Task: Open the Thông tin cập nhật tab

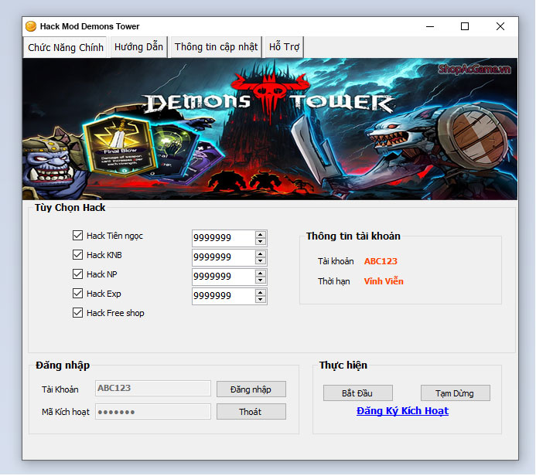Action: 216,47
